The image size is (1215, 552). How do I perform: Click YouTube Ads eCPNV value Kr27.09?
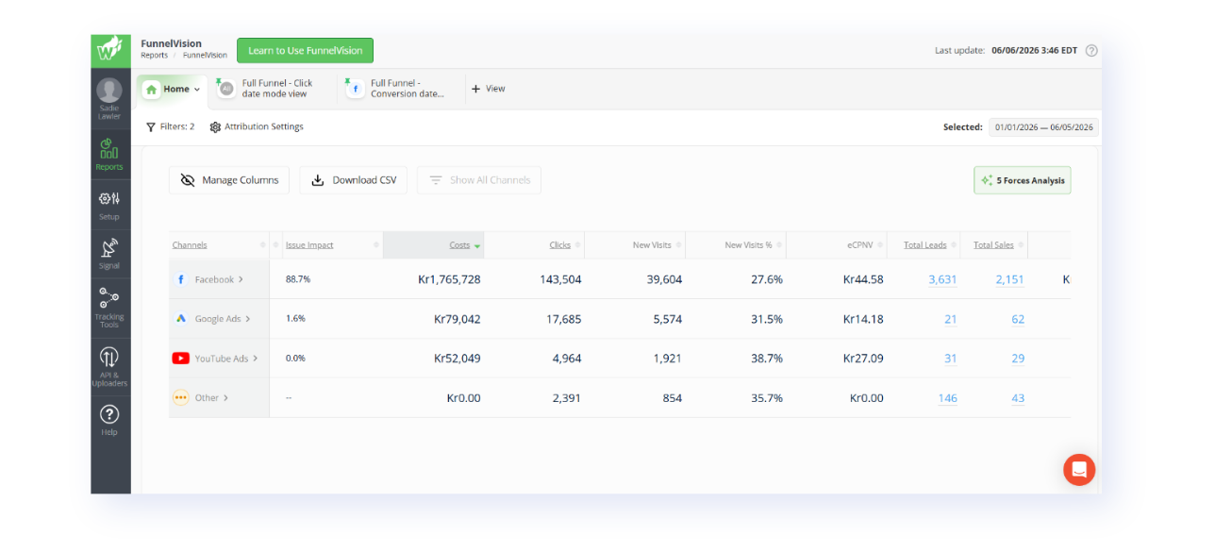click(863, 359)
